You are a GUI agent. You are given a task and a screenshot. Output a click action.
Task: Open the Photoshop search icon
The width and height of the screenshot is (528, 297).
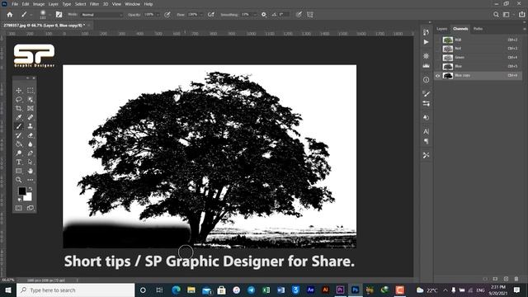click(496, 15)
